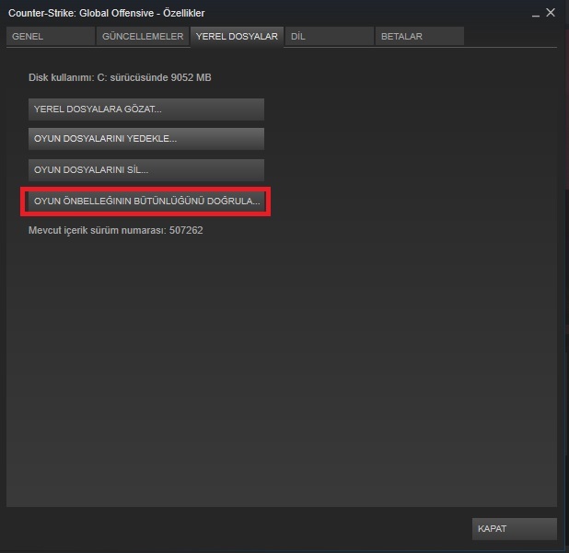Verify game cache with BÜTÜNLÜĞÜNÜ DOĞRULA button
Image resolution: width=569 pixels, height=553 pixels.
pyautogui.click(x=146, y=202)
